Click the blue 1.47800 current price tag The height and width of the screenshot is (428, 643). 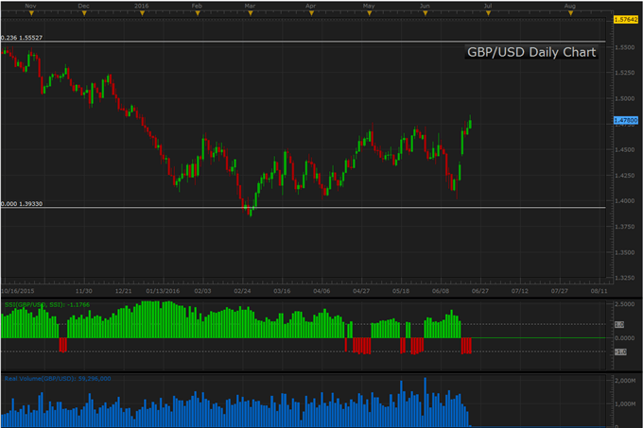(626, 120)
